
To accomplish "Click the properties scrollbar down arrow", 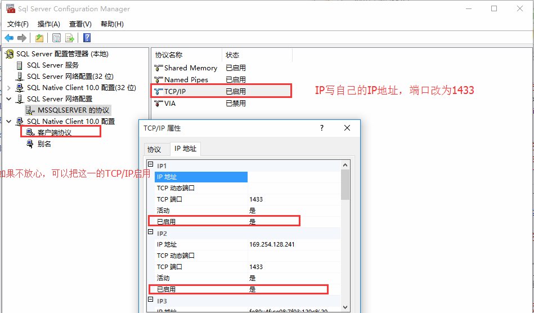I will (345, 307).
